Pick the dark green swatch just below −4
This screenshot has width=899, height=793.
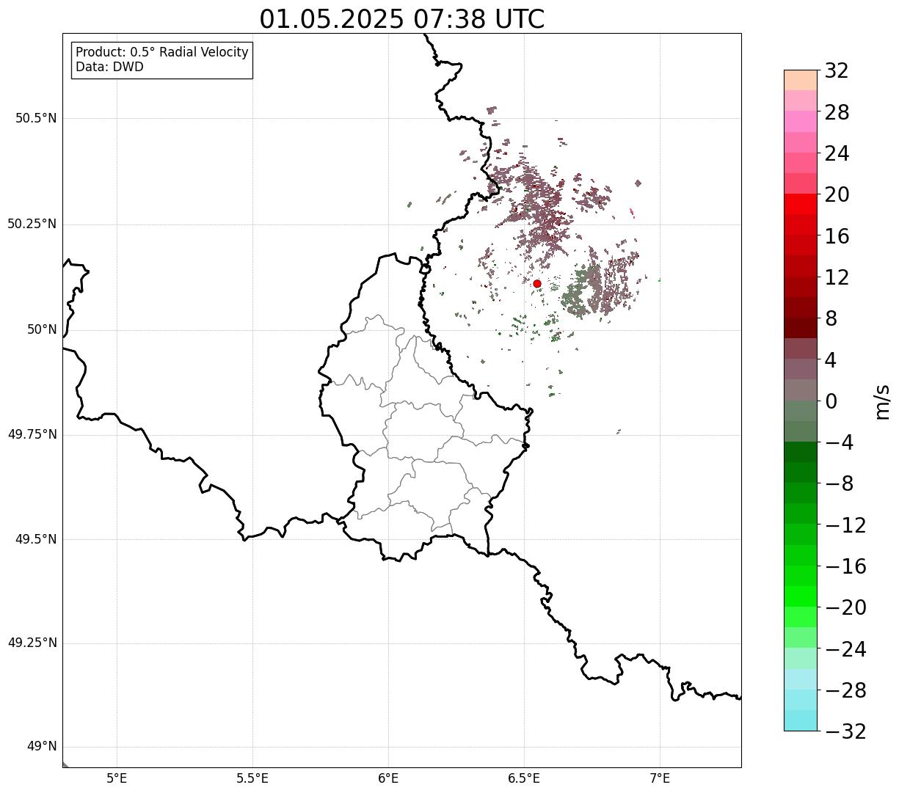click(x=801, y=452)
